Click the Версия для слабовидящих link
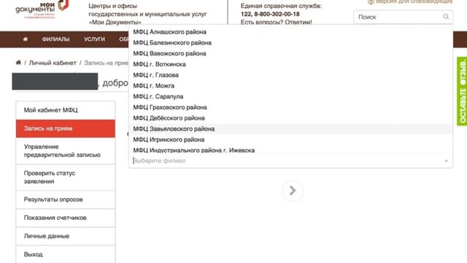Image resolution: width=467 pixels, height=263 pixels. coord(410,1)
